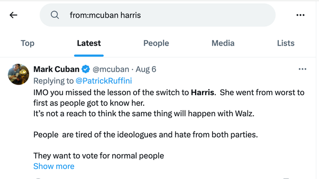Click the Mark Cuban display name

pos(56,69)
